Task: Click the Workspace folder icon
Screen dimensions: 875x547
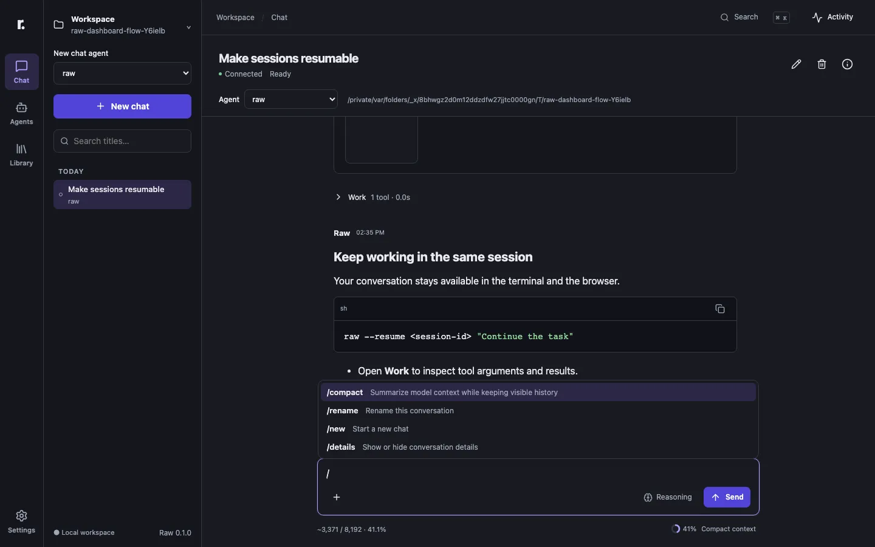Action: pyautogui.click(x=59, y=25)
